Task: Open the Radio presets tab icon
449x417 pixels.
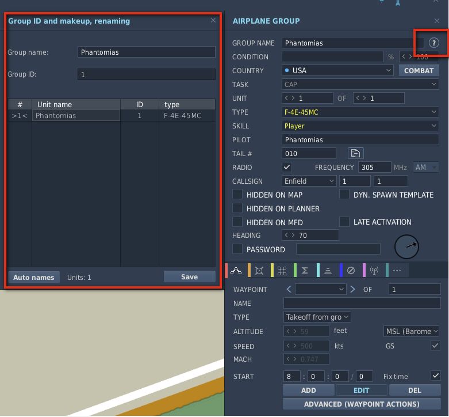Action: (374, 271)
